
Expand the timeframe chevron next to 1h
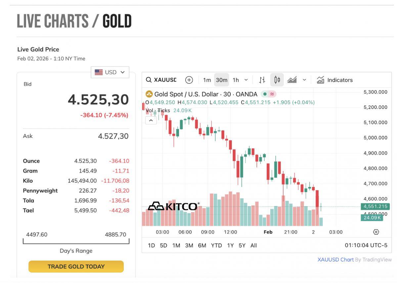click(246, 80)
